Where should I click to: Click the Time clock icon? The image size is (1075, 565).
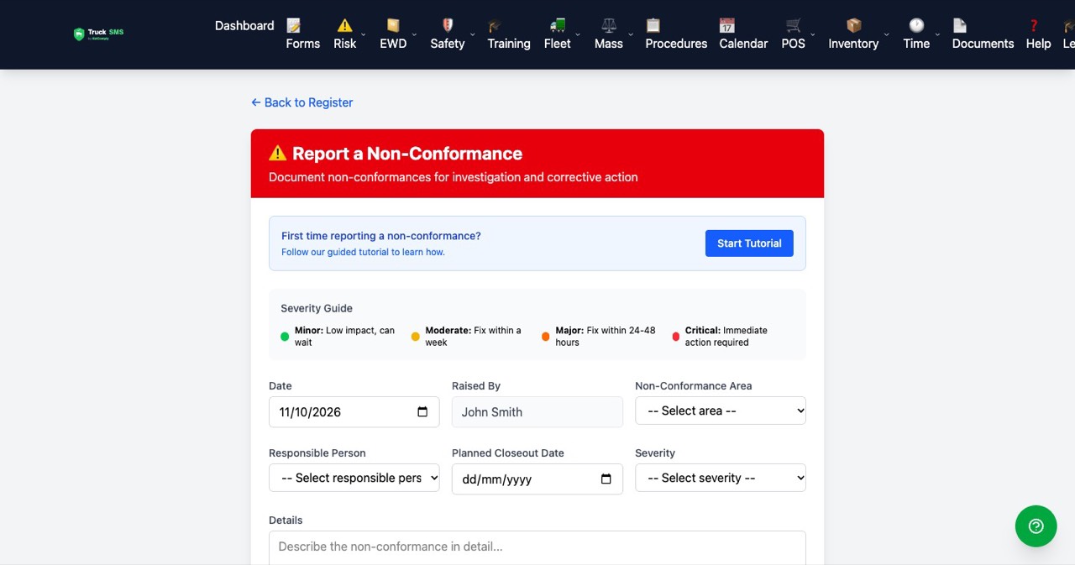point(916,26)
